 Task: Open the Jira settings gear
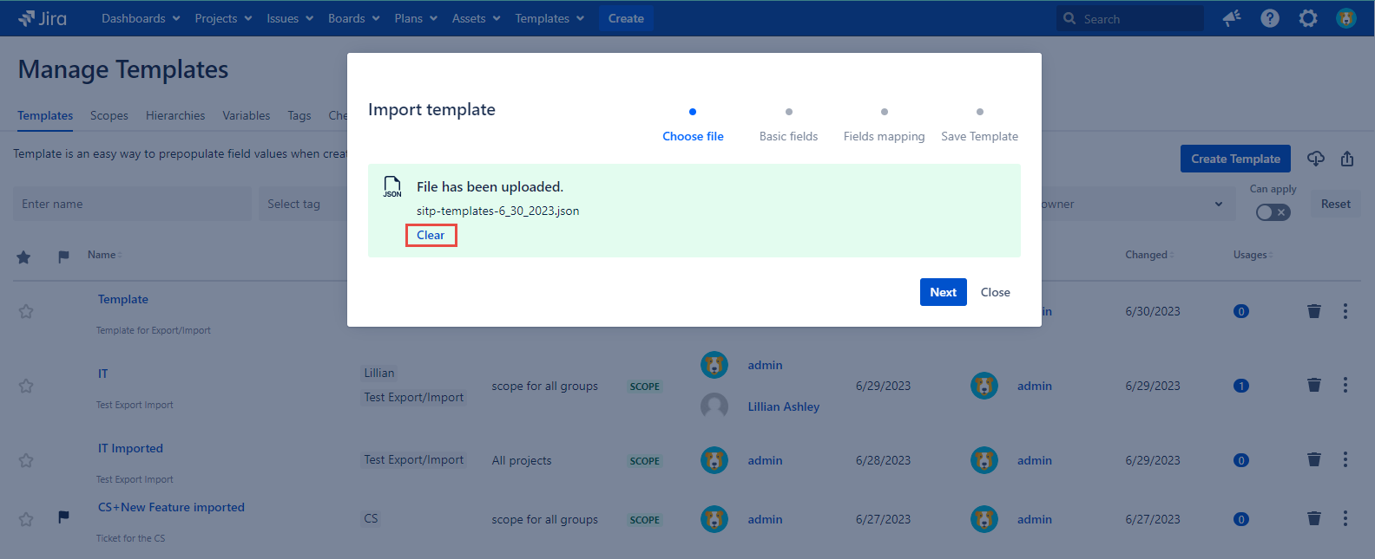[1308, 18]
